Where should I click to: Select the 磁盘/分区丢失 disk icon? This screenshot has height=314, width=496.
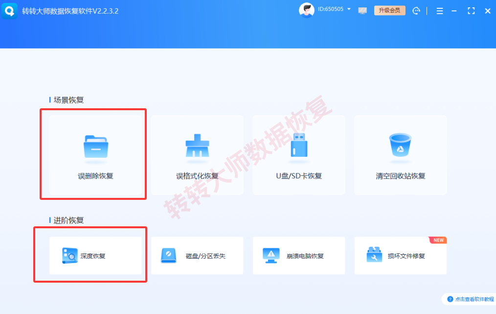[169, 255]
